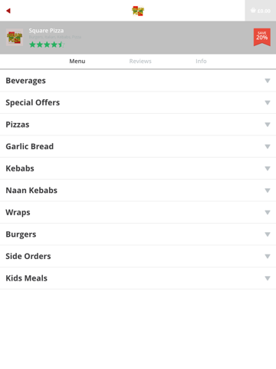Open the Kebabs category

[x=138, y=168]
